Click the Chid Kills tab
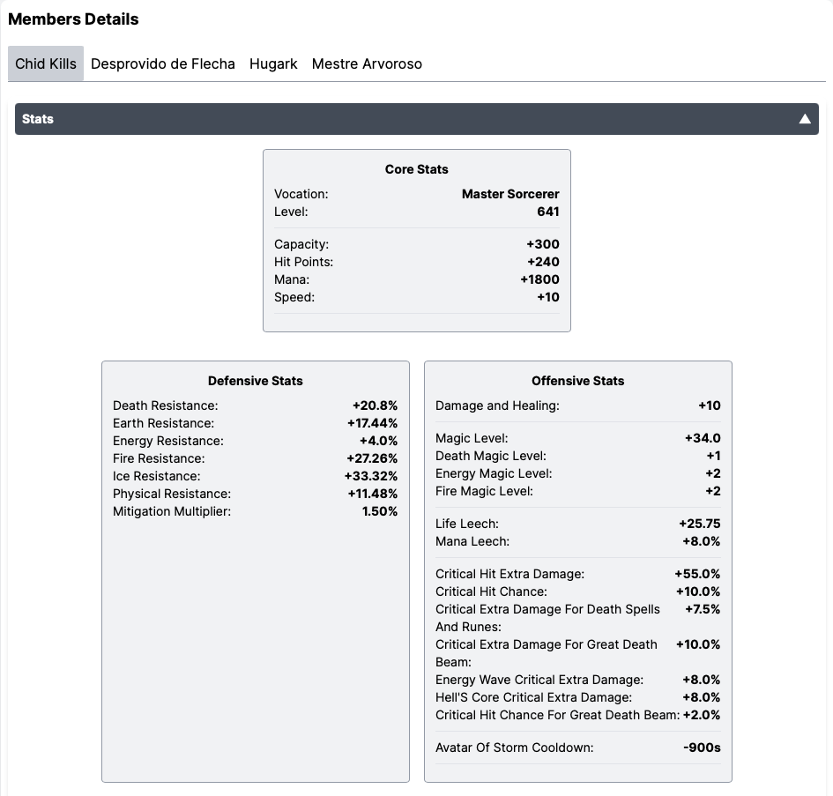833x796 pixels. (x=45, y=63)
